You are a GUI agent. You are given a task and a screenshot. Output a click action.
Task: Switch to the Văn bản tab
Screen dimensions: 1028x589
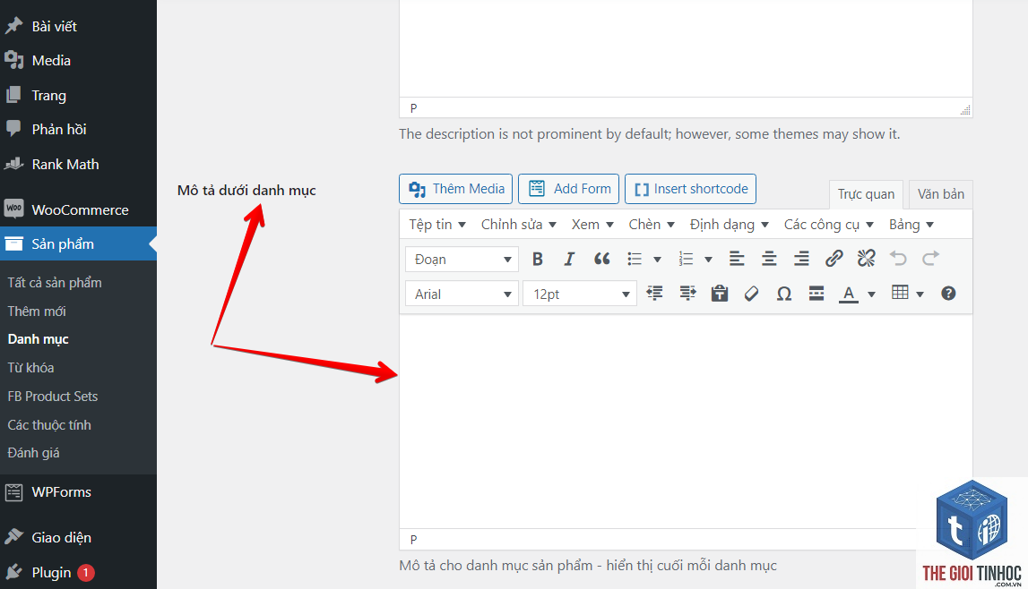[x=941, y=194]
